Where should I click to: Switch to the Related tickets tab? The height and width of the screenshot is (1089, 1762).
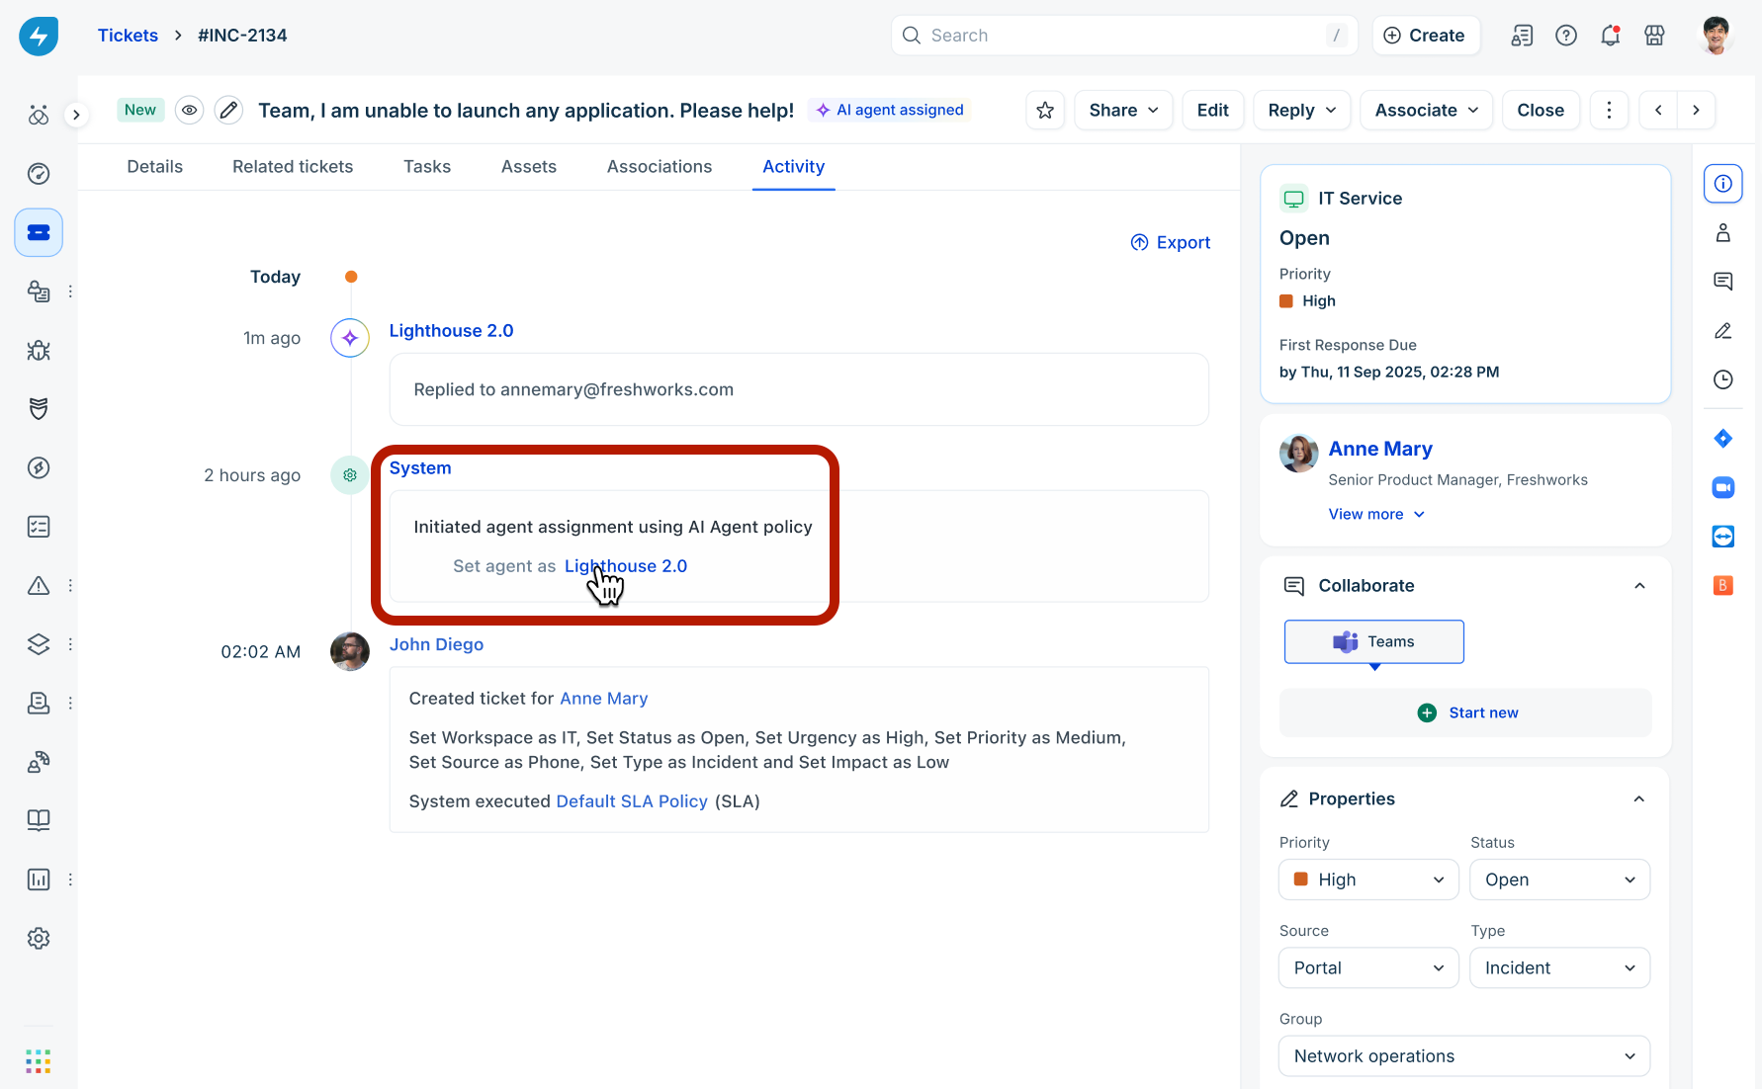(x=293, y=167)
